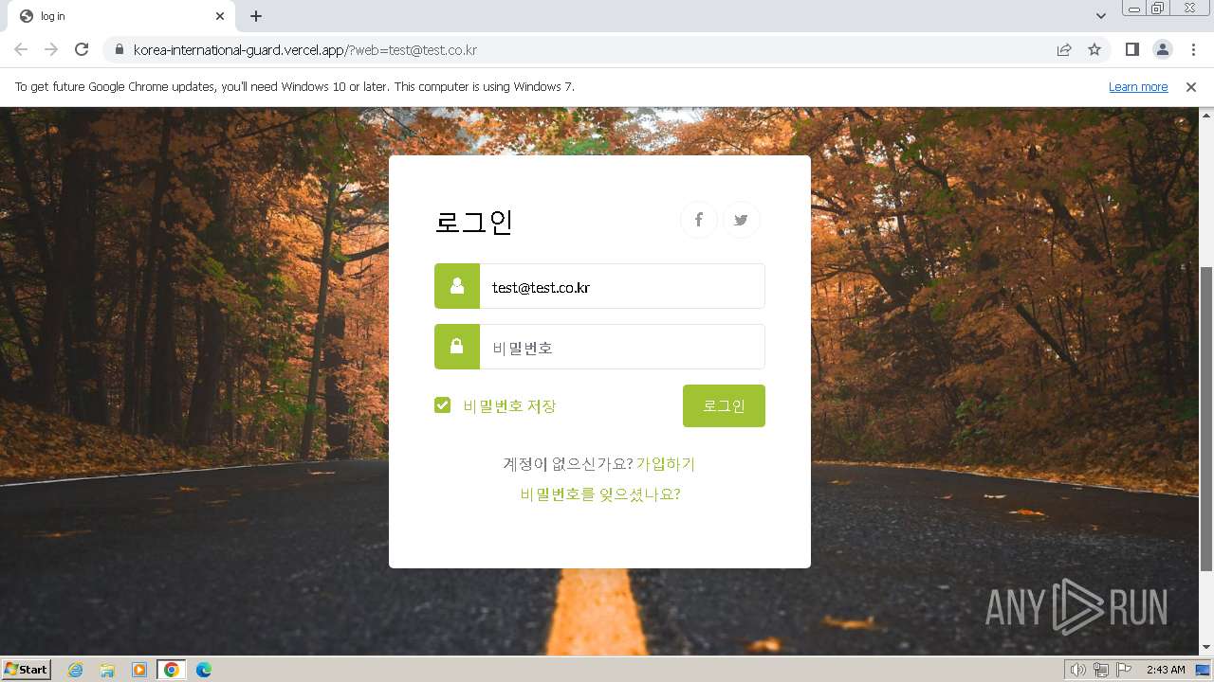Viewport: 1214px width, 682px height.
Task: Go back with the browser back arrow
Action: (x=21, y=50)
